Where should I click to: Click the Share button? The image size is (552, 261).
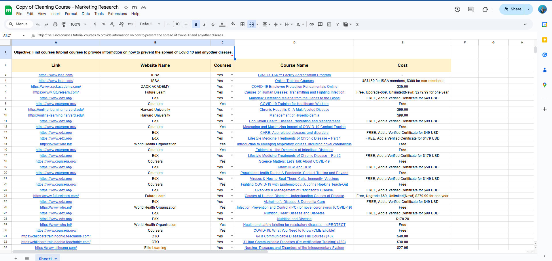point(513,9)
